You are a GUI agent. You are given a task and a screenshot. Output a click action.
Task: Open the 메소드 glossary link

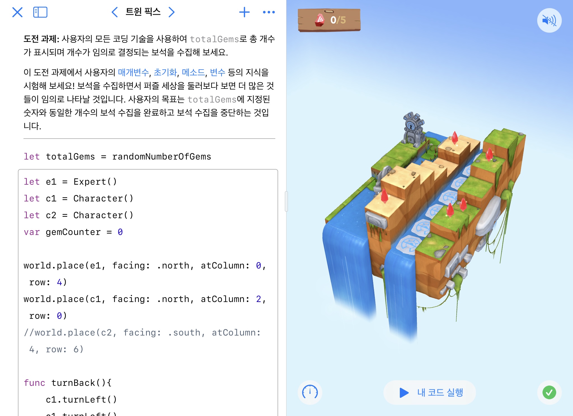point(193,72)
